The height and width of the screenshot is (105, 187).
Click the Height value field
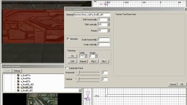(92, 56)
